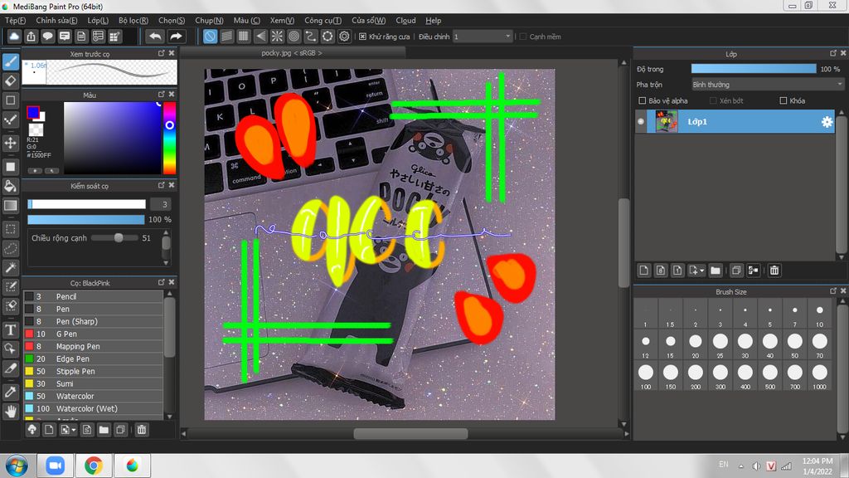Click the cloud icon in top toolbar
This screenshot has height=478, width=849.
click(x=14, y=37)
